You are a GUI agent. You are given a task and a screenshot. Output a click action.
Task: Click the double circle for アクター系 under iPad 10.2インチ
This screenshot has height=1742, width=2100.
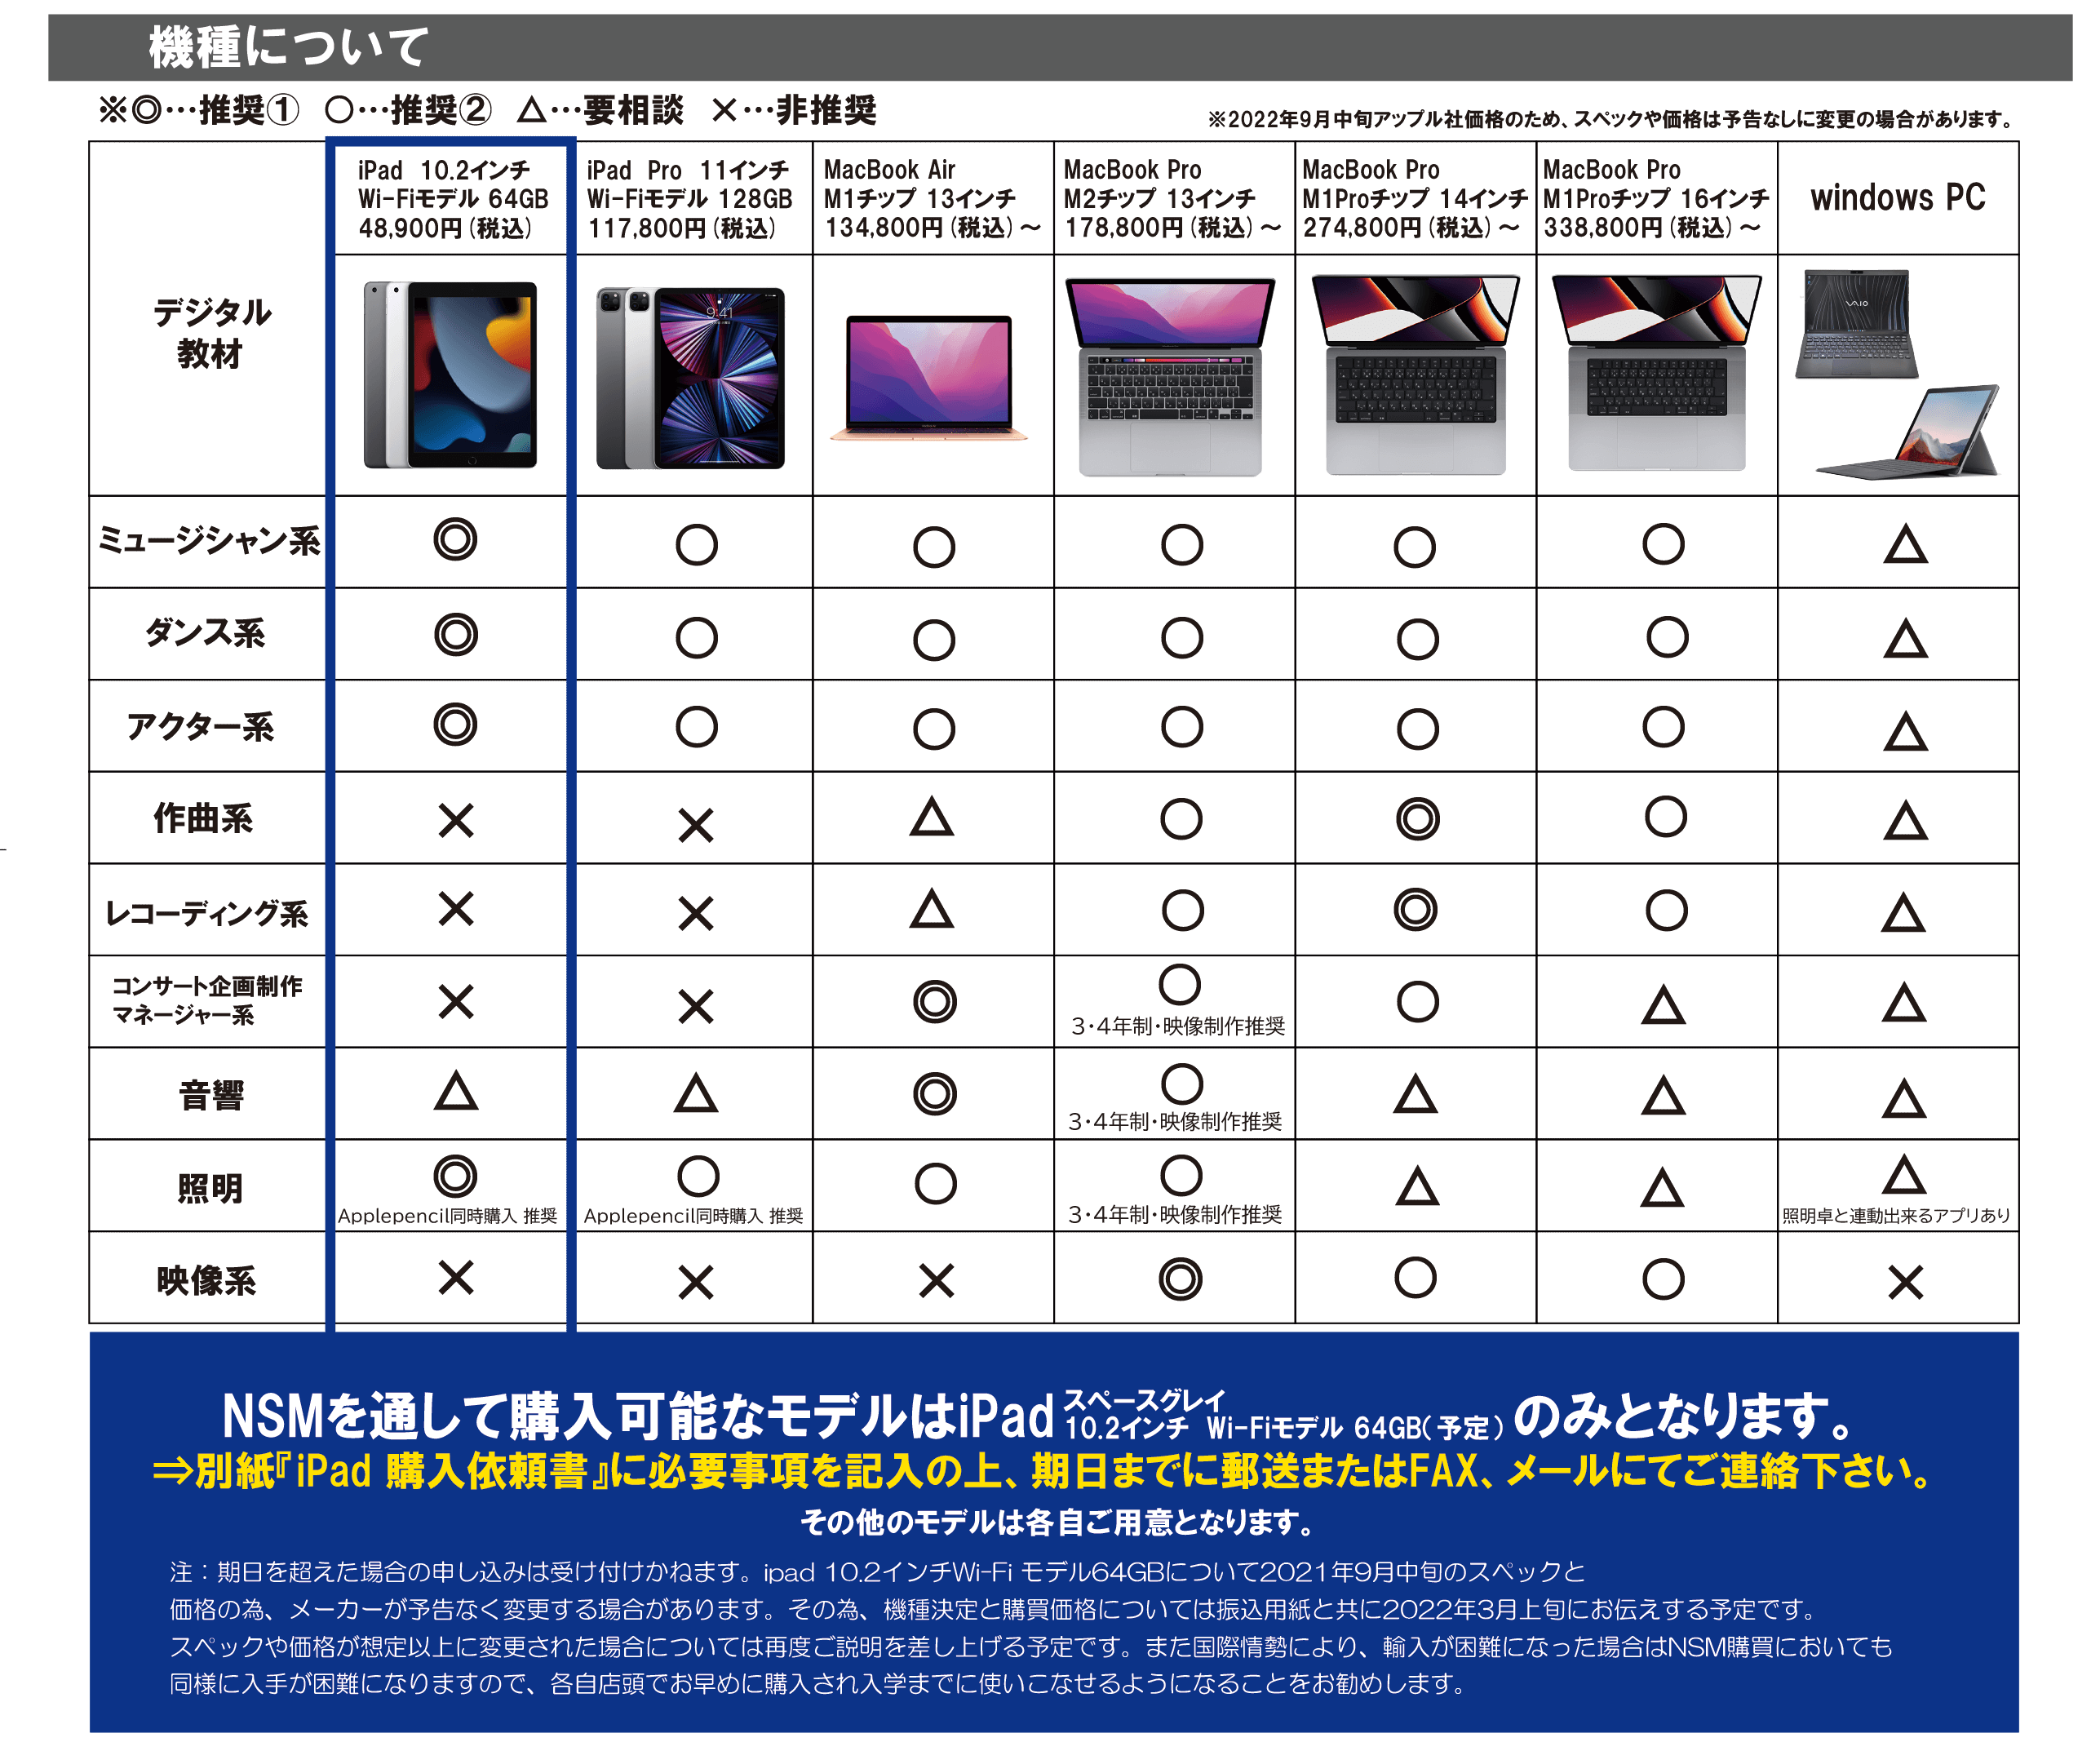click(x=455, y=724)
